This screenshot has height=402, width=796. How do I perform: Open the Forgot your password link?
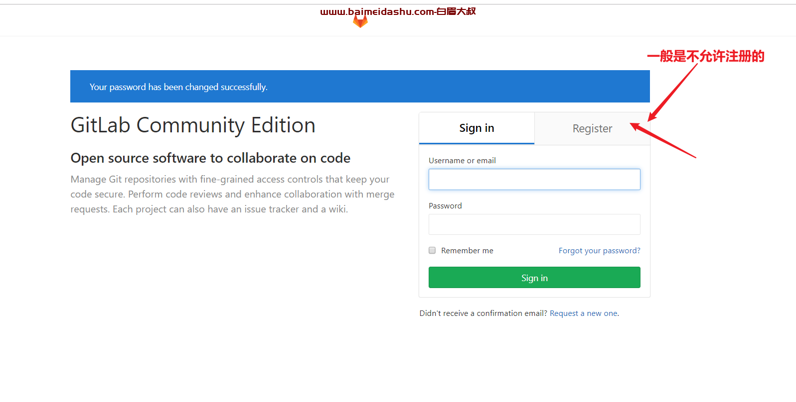[599, 250]
